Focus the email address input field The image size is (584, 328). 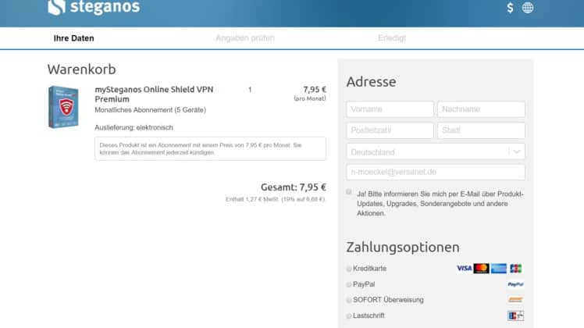436,172
